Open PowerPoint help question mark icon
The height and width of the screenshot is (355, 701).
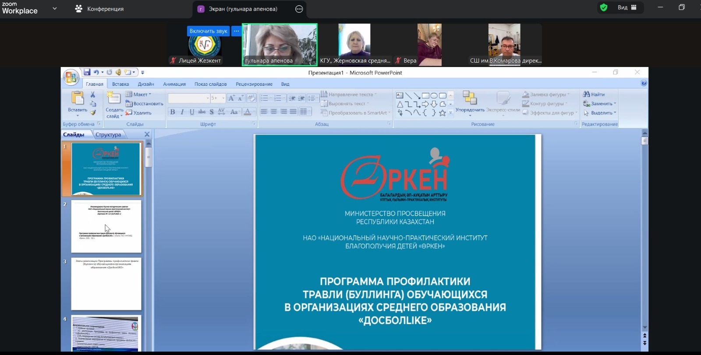644,83
